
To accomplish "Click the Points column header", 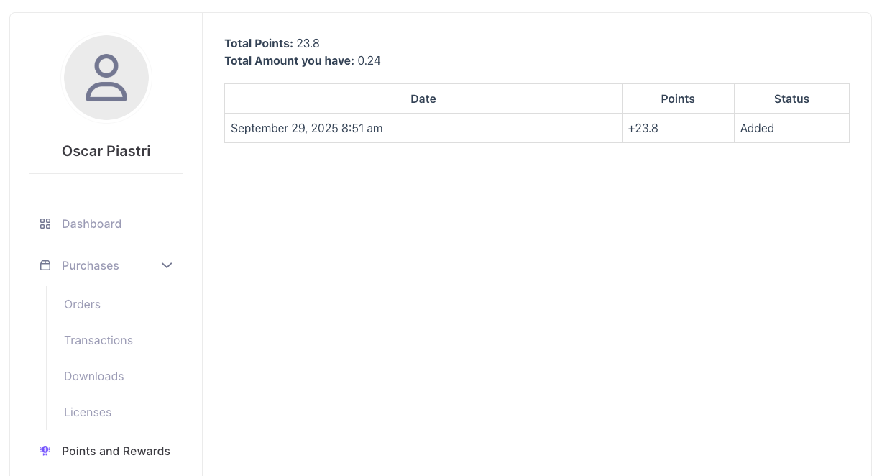I will [678, 99].
